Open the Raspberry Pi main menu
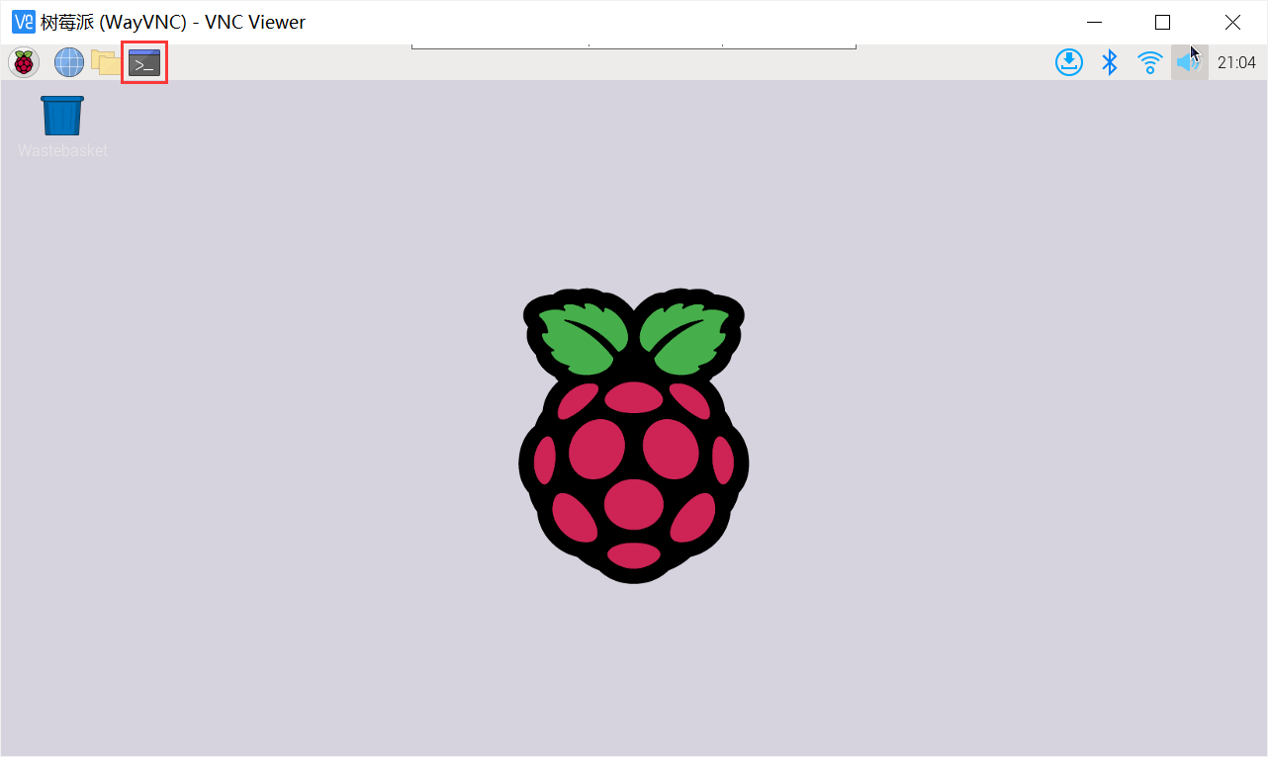Screen dimensions: 1268x757 click(24, 63)
